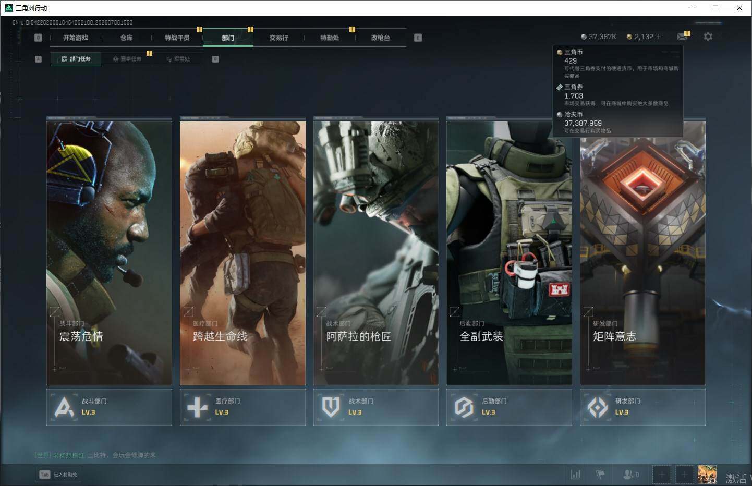This screenshot has height=486, width=752.
Task: Click the 阿萨拉的枪匠 title text
Action: point(359,336)
